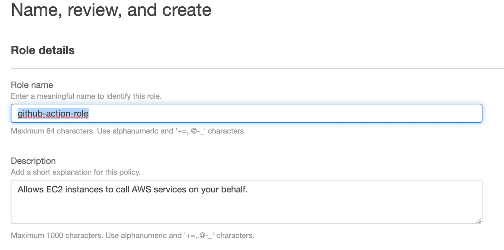Click empty space right of role name text
504x250 pixels.
click(x=288, y=113)
